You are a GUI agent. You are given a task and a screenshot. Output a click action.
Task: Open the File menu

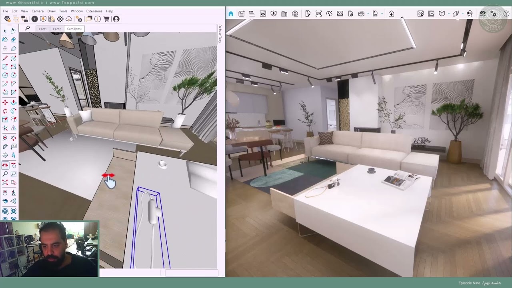pyautogui.click(x=6, y=11)
